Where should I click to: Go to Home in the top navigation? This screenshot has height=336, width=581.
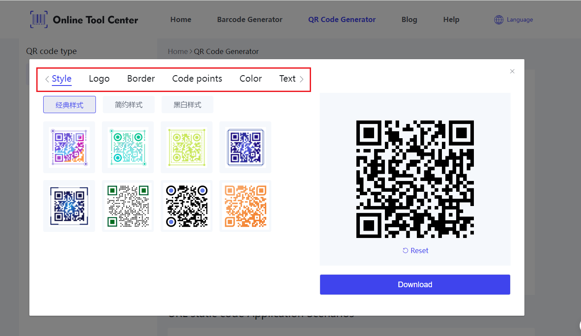tap(181, 19)
